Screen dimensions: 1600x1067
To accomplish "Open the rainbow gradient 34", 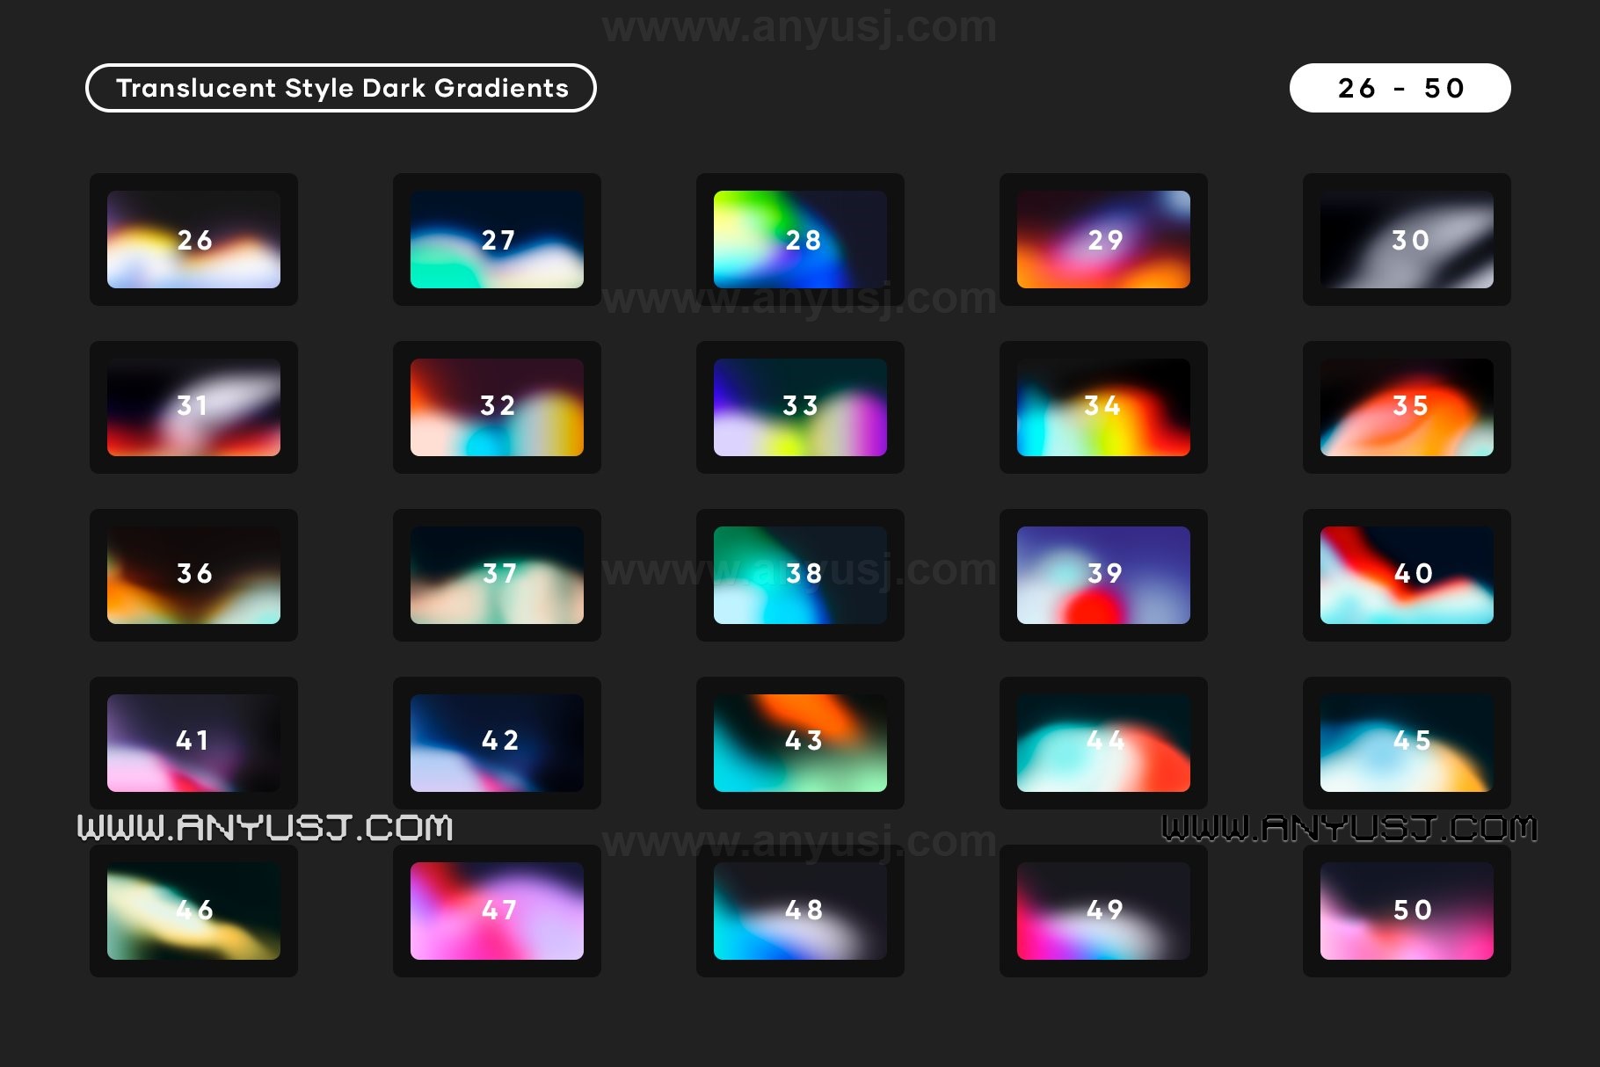I will [x=1103, y=407].
